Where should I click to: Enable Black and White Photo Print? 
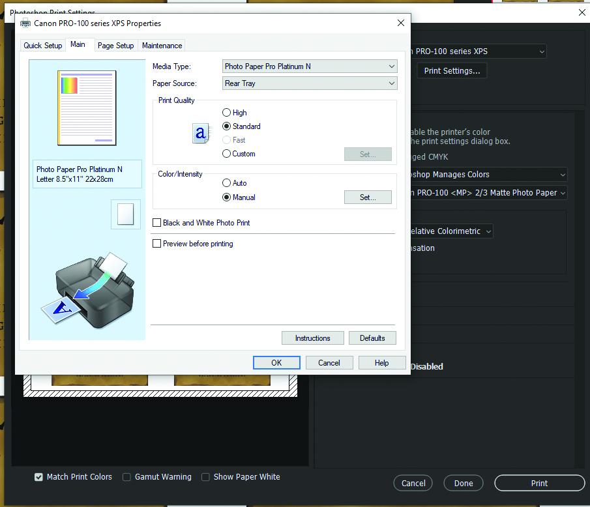[x=156, y=223]
